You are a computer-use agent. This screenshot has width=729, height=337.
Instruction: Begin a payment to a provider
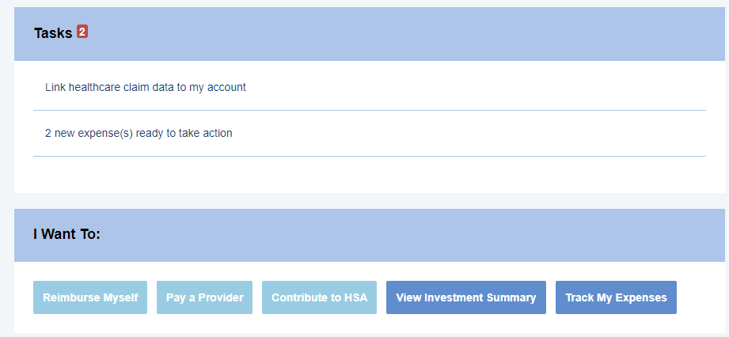204,297
